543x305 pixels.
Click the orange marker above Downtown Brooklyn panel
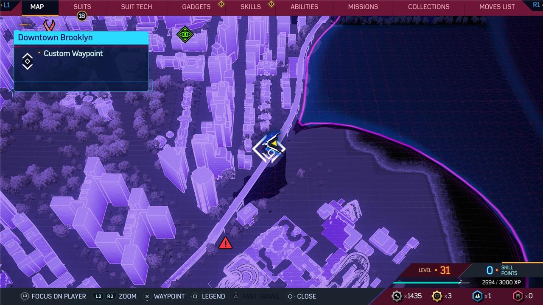[50, 25]
